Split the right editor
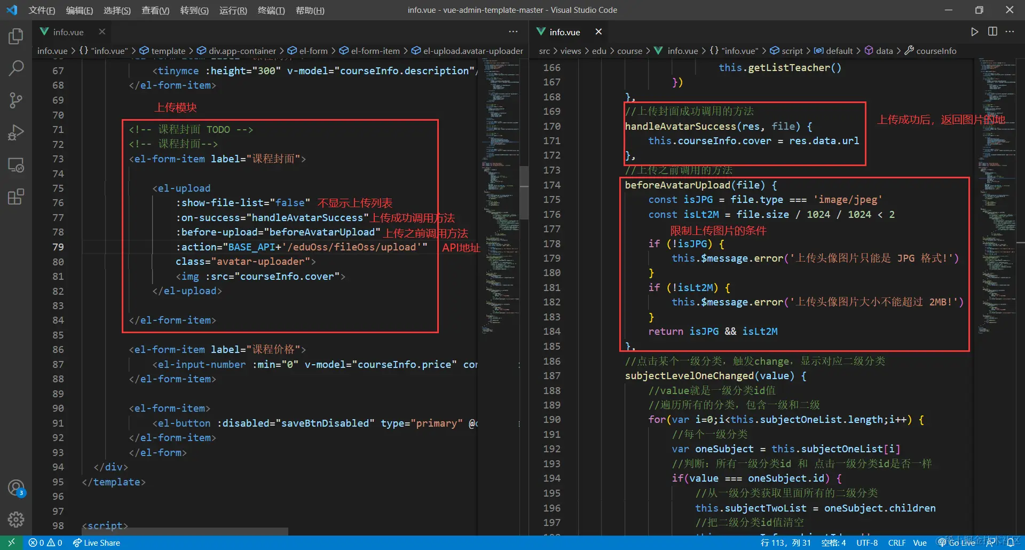Viewport: 1025px width, 550px height. coord(992,32)
